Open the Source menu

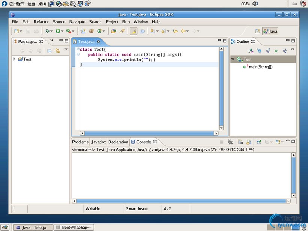coord(59,22)
